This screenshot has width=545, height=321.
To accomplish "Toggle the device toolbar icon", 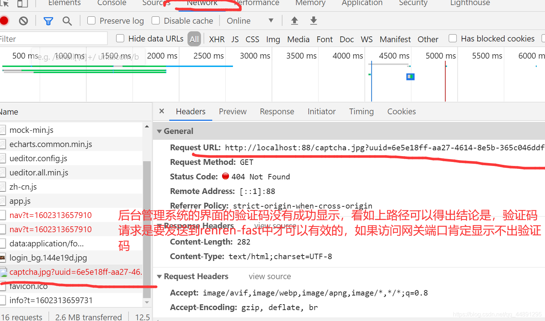I will point(23,3).
